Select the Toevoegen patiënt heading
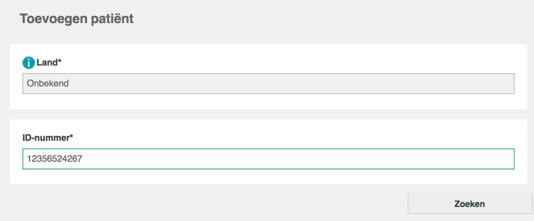This screenshot has width=534, height=221. coord(77,19)
